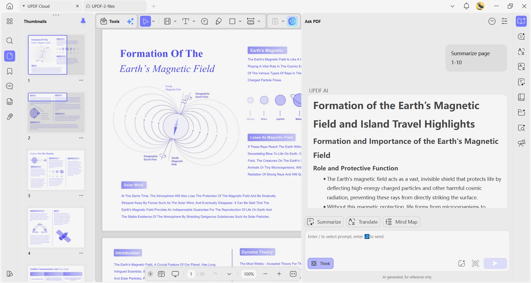Open the reader book icon in right sidebar
This screenshot has height=283, width=531.
(x=521, y=97)
